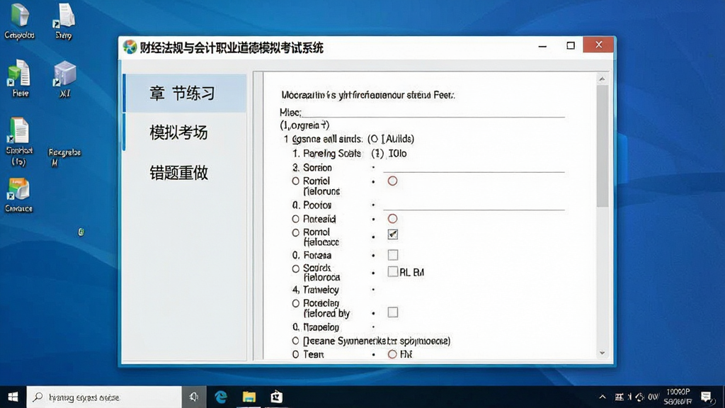The image size is (725, 408).
Task: Open the Windows Start menu
Action: click(x=13, y=397)
